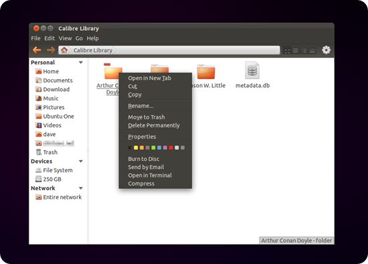Viewport: 368px width, 264px height.
Task: Open Properties from the context menu
Action: tap(155, 137)
